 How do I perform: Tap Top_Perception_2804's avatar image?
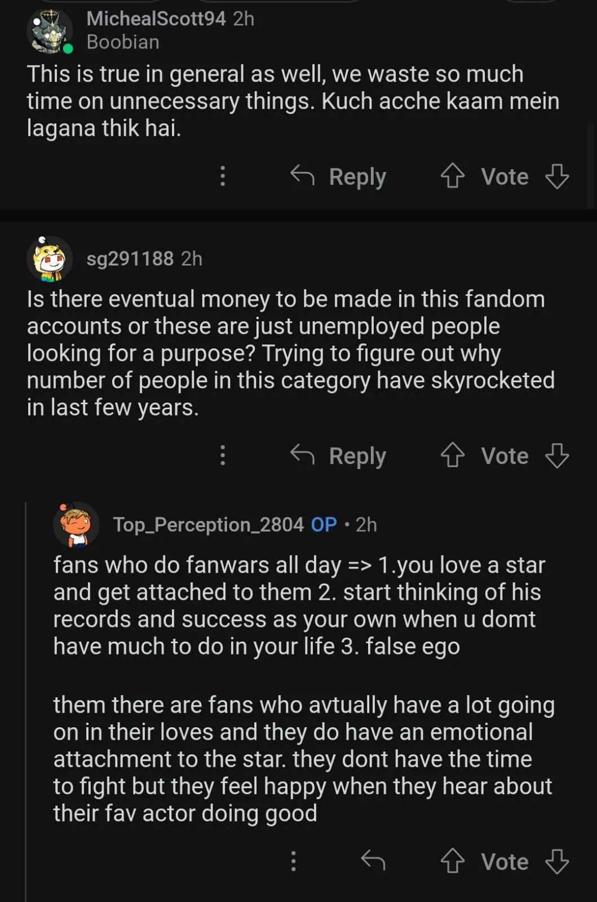click(76, 525)
